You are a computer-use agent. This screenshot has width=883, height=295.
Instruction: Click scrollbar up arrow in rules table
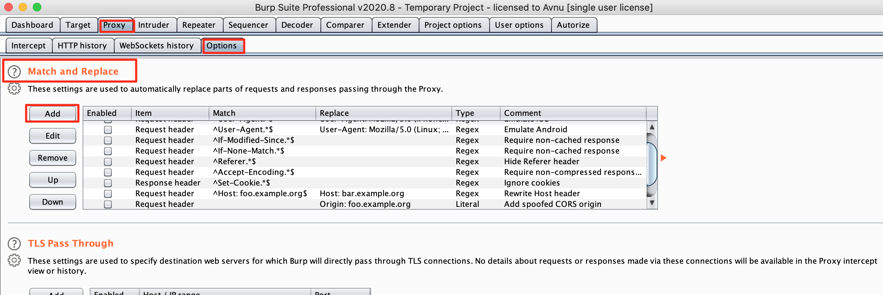652,127
